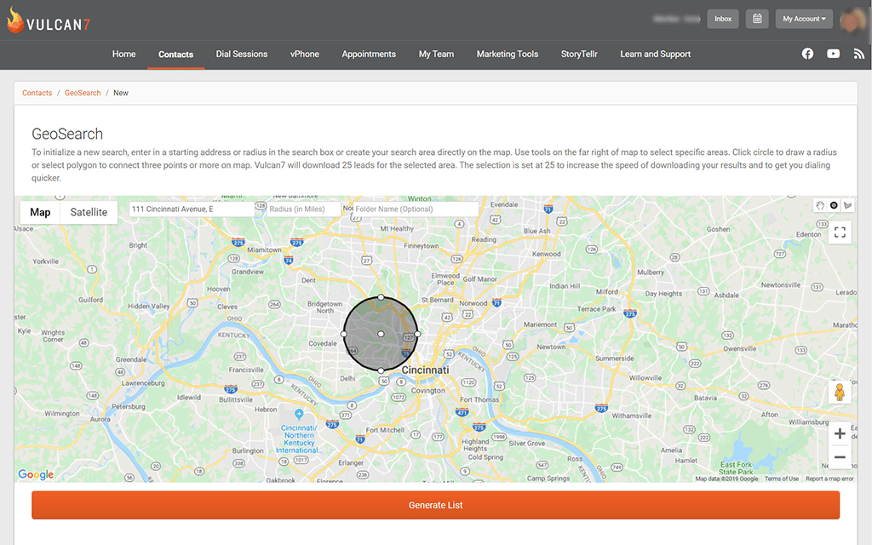This screenshot has width=872, height=545.
Task: Select the hand pan map tool
Action: [x=820, y=205]
